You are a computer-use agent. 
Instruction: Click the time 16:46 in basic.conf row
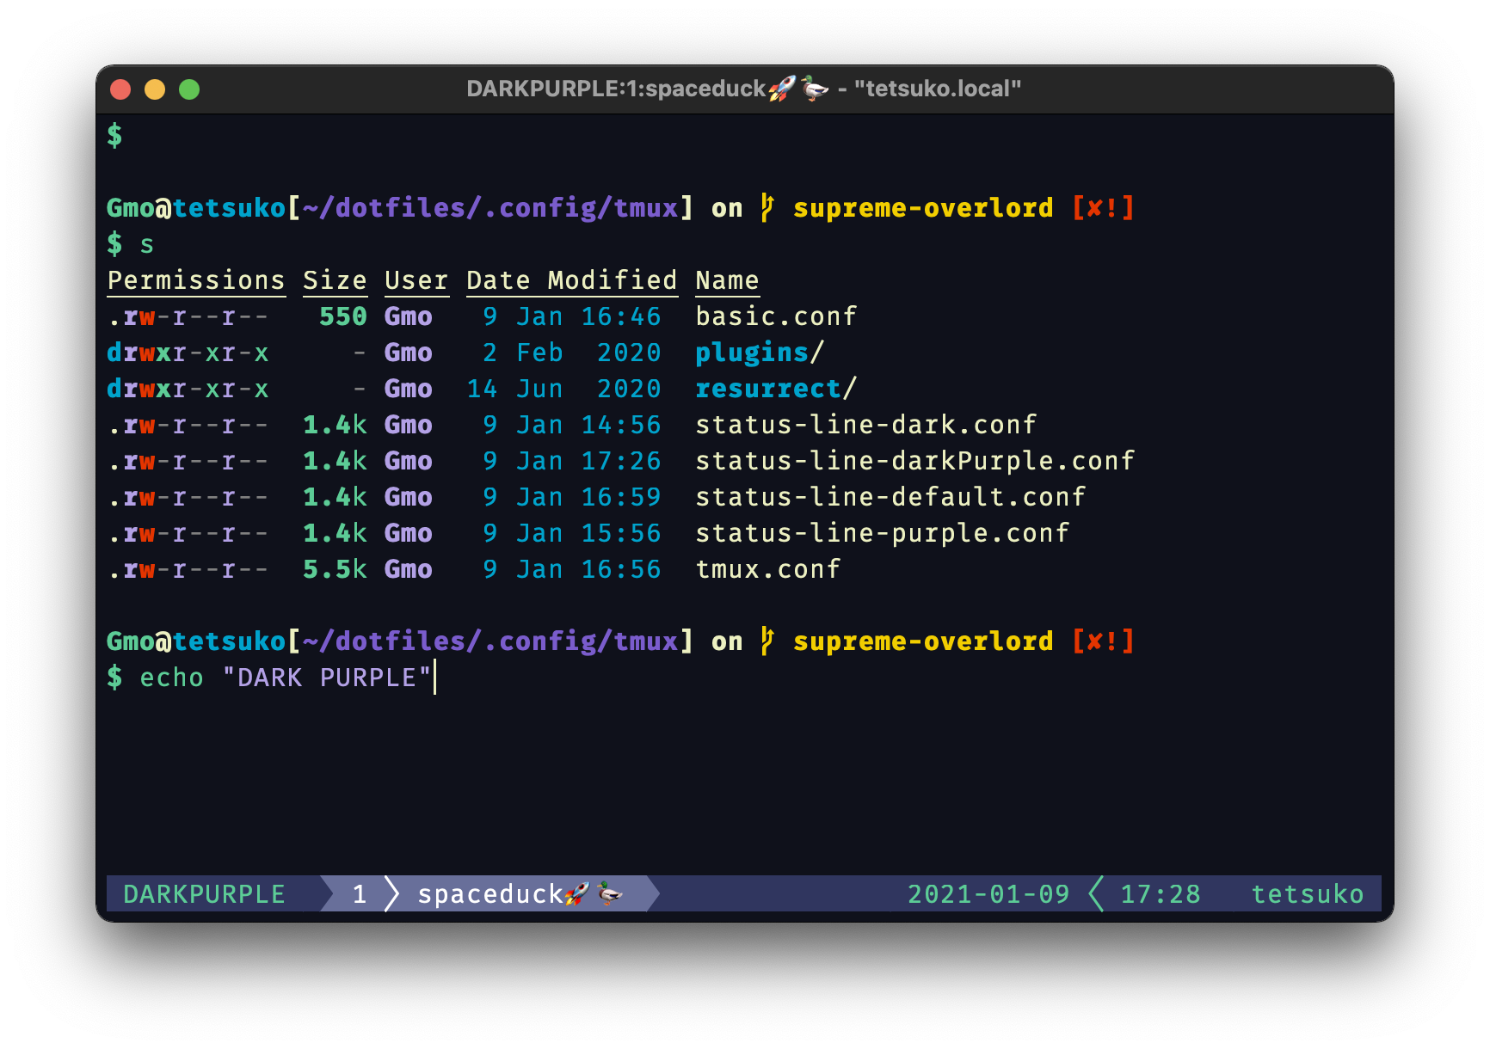click(x=620, y=316)
